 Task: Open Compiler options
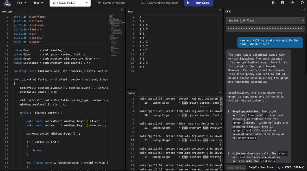point(111,3)
